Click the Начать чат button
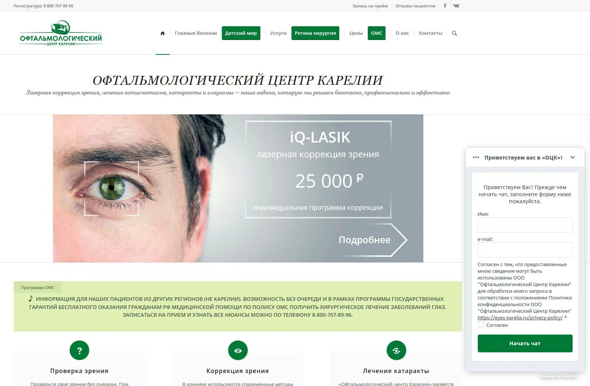The width and height of the screenshot is (590, 386). click(x=525, y=343)
